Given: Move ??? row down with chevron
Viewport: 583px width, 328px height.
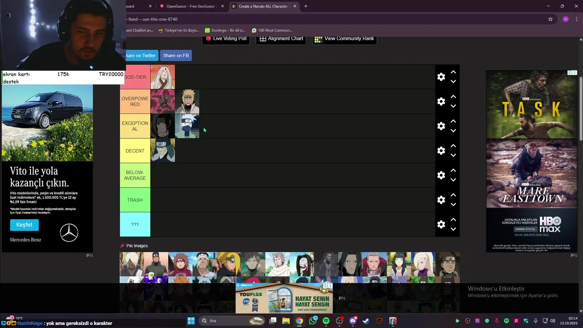Looking at the screenshot, I should click(x=453, y=229).
